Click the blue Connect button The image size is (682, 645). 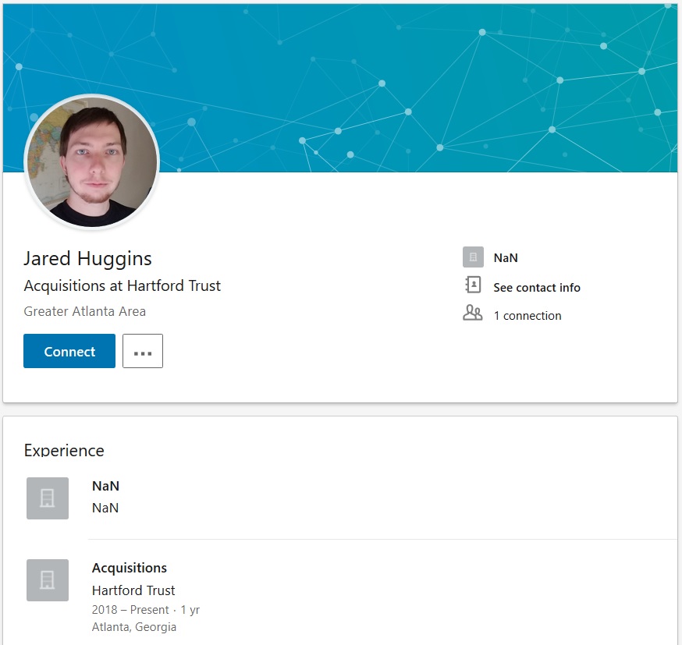69,351
